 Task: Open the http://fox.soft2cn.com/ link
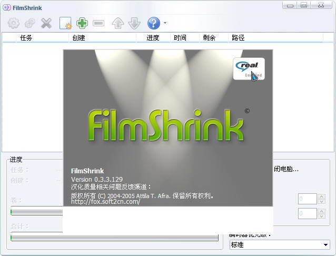(105, 202)
